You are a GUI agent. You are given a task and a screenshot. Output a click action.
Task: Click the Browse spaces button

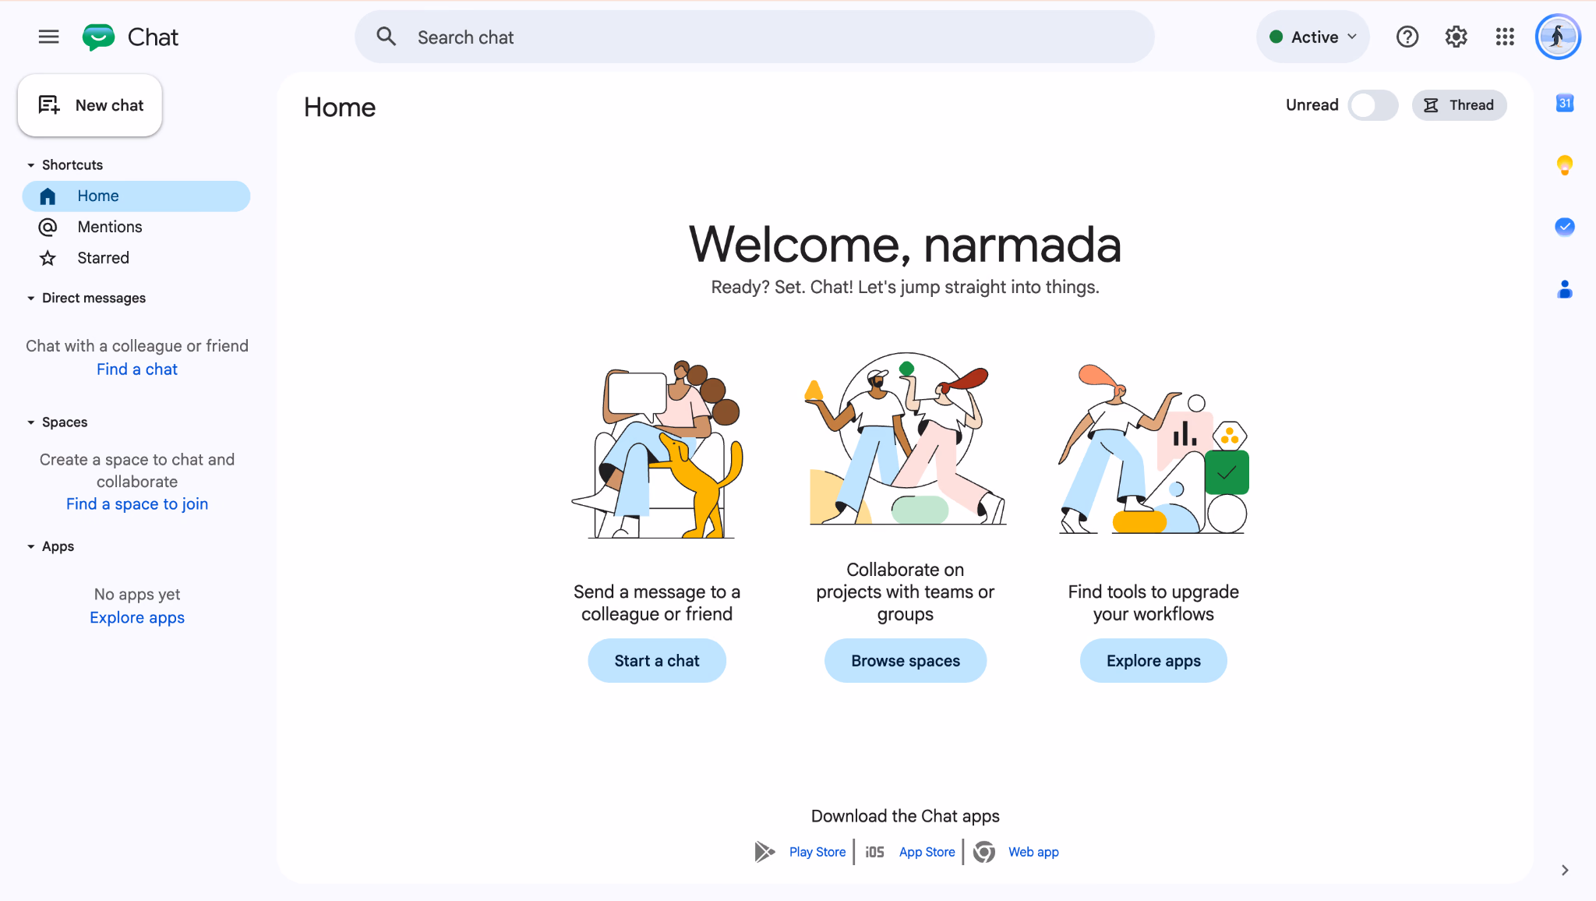point(906,661)
